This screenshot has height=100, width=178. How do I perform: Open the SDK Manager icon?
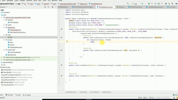(x=172, y=4)
